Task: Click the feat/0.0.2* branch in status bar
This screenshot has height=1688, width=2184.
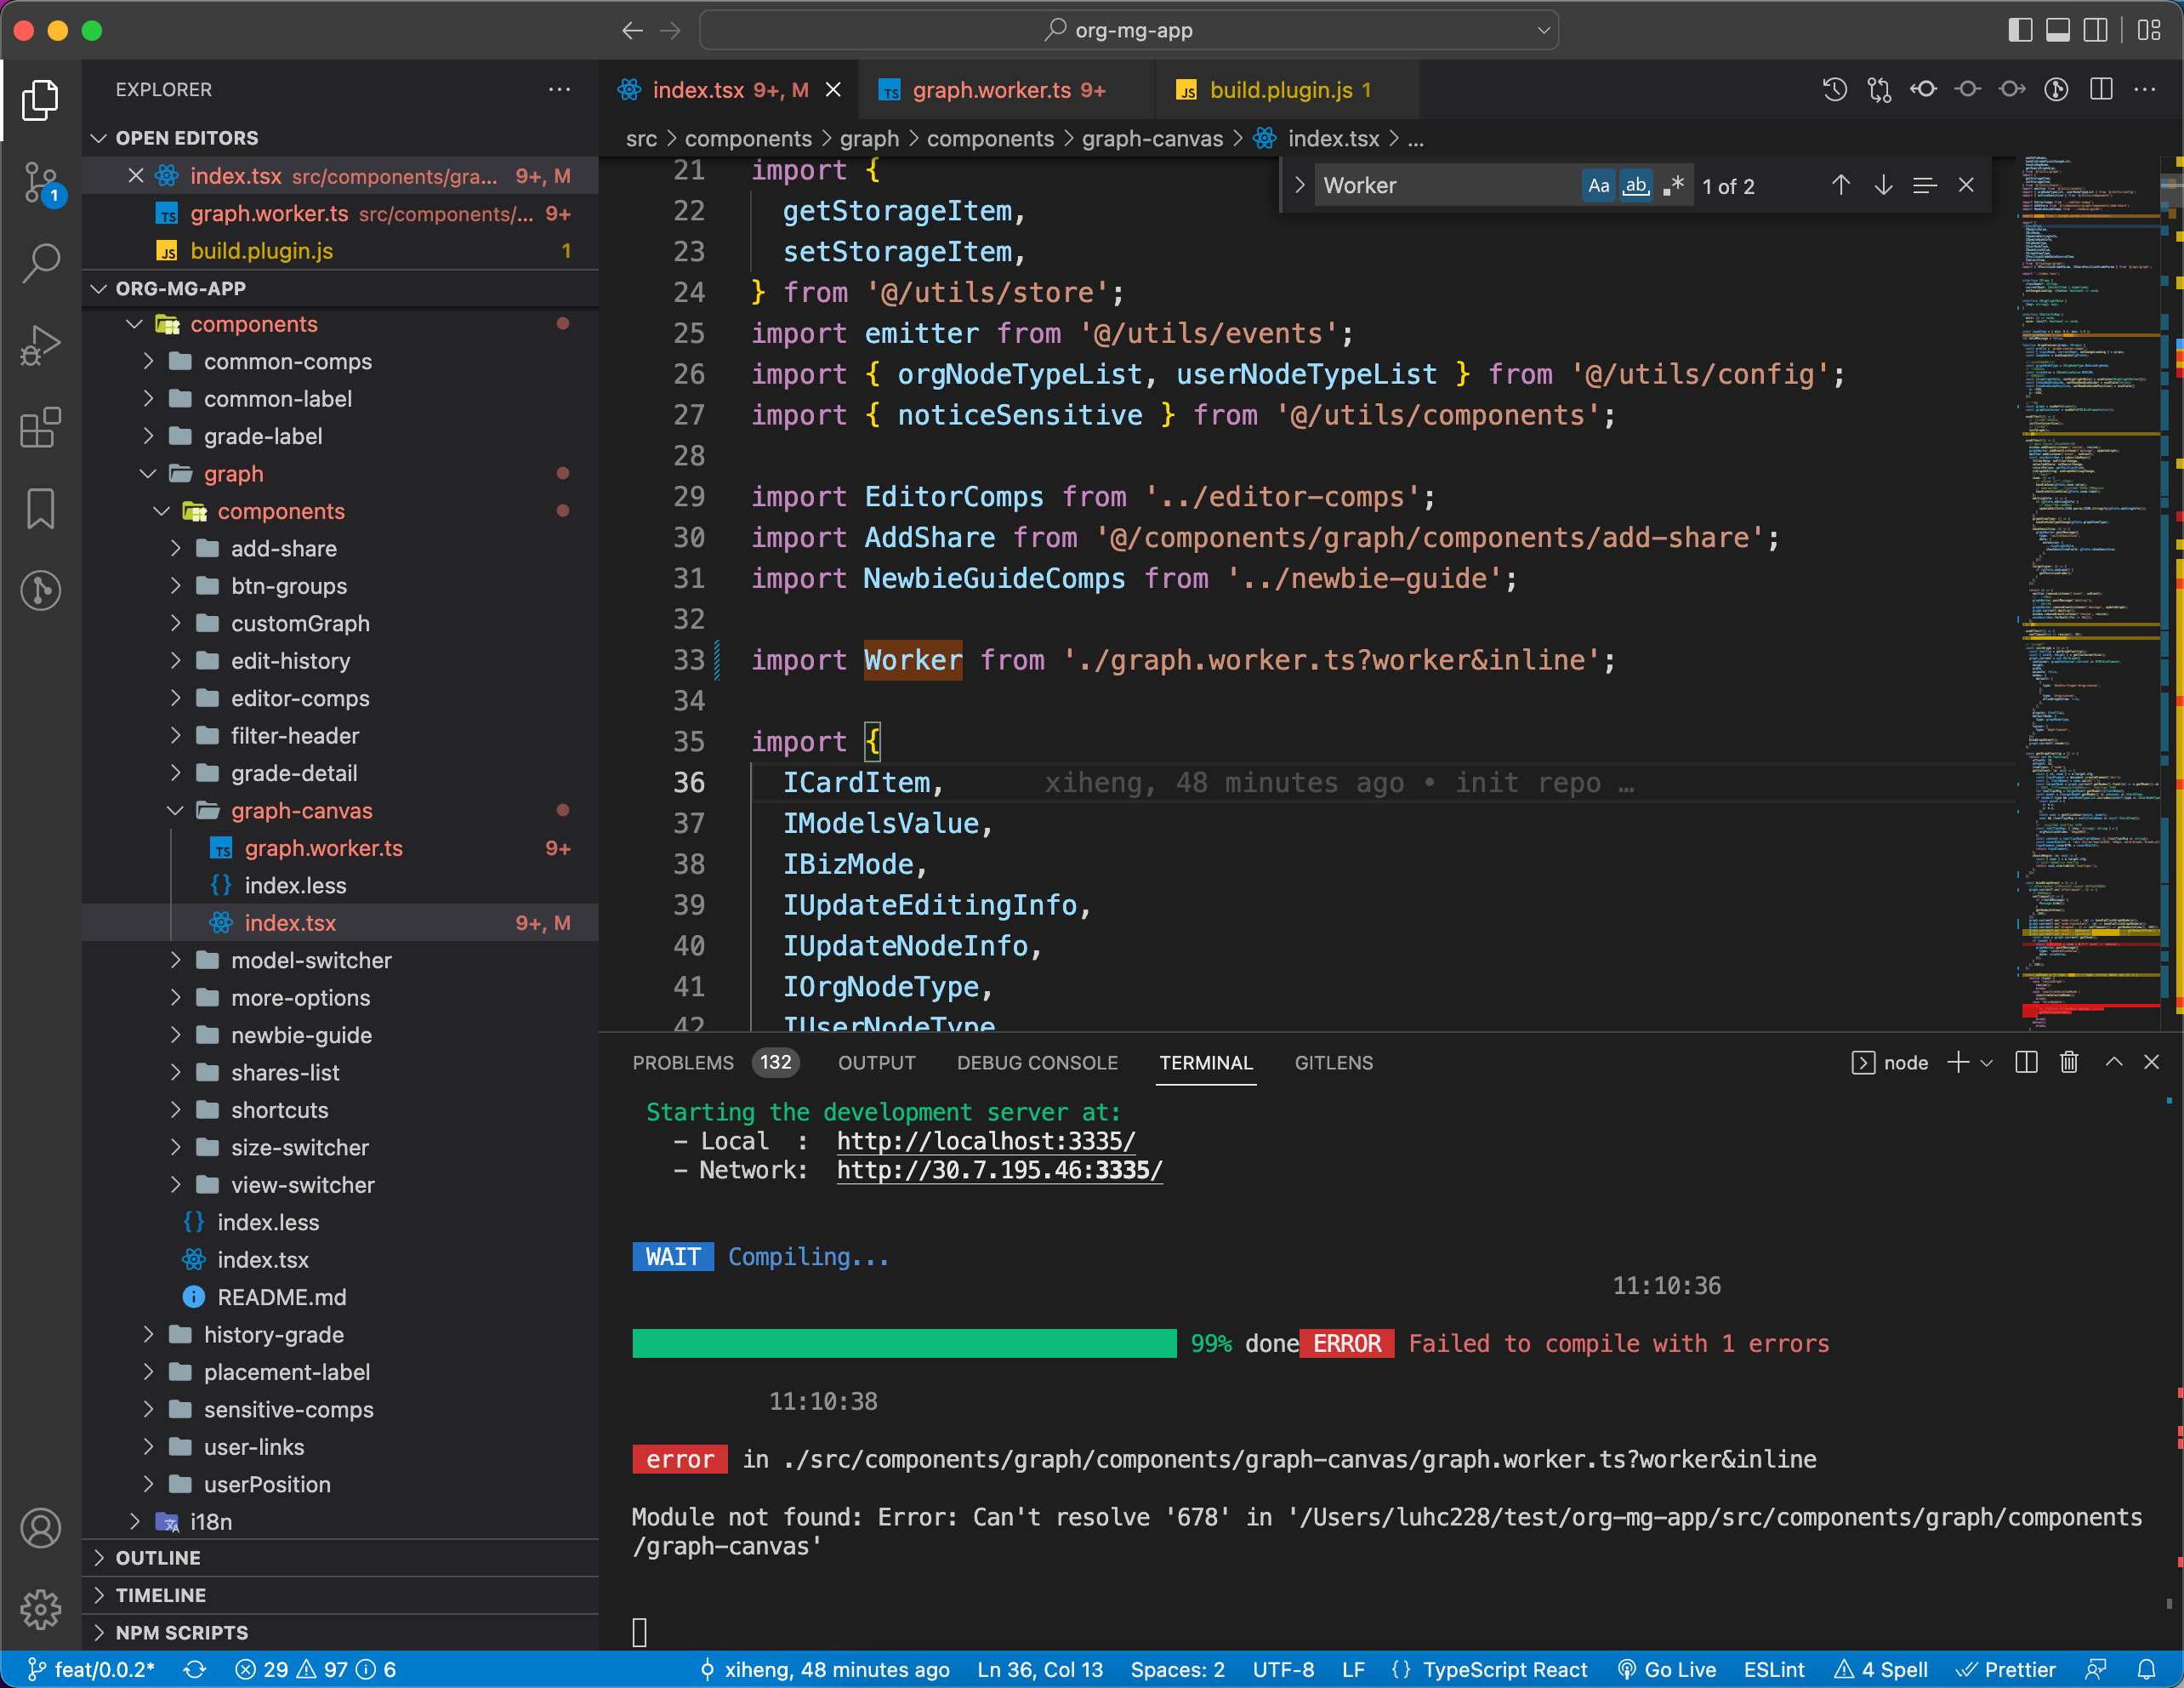Action: (90, 1670)
